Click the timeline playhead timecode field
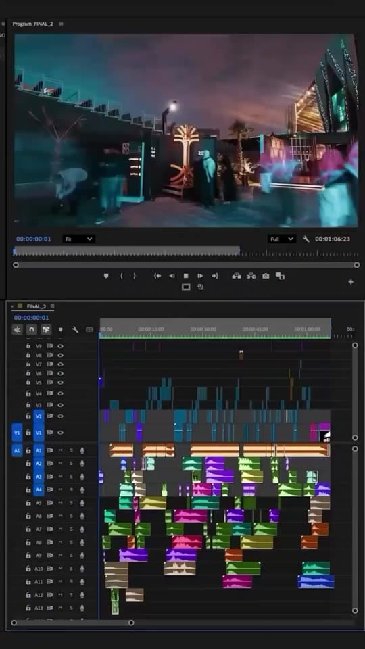 (32, 318)
